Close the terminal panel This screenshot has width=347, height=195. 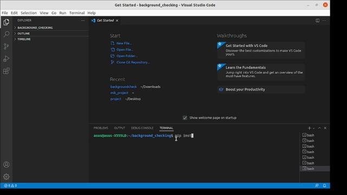tap(325, 128)
